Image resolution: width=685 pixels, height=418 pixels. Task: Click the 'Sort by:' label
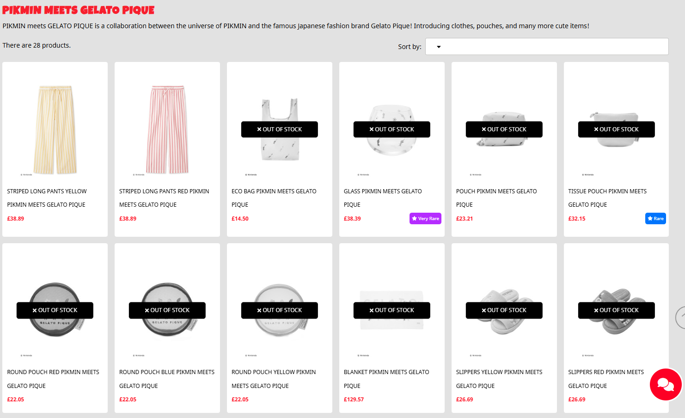(x=410, y=47)
